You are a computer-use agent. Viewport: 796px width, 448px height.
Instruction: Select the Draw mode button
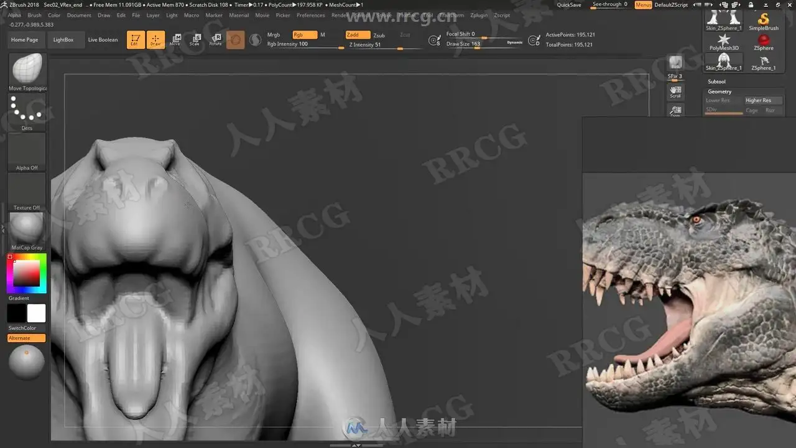coord(155,40)
